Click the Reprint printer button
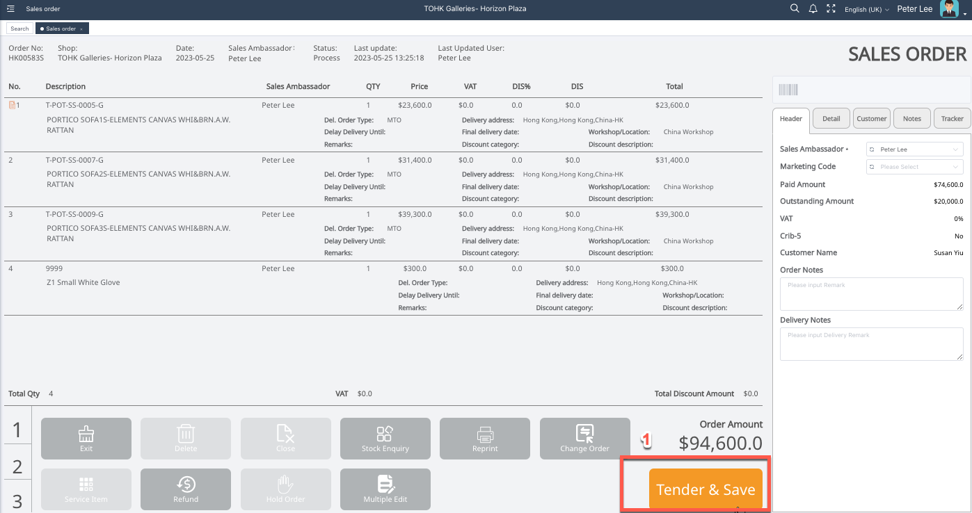Screen dimensions: 972x513 click(485, 439)
